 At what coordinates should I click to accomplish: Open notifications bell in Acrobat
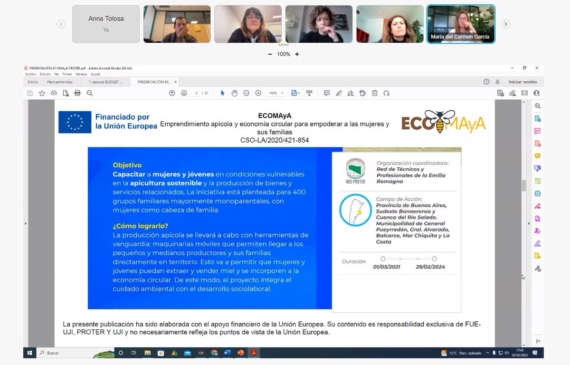click(x=498, y=82)
